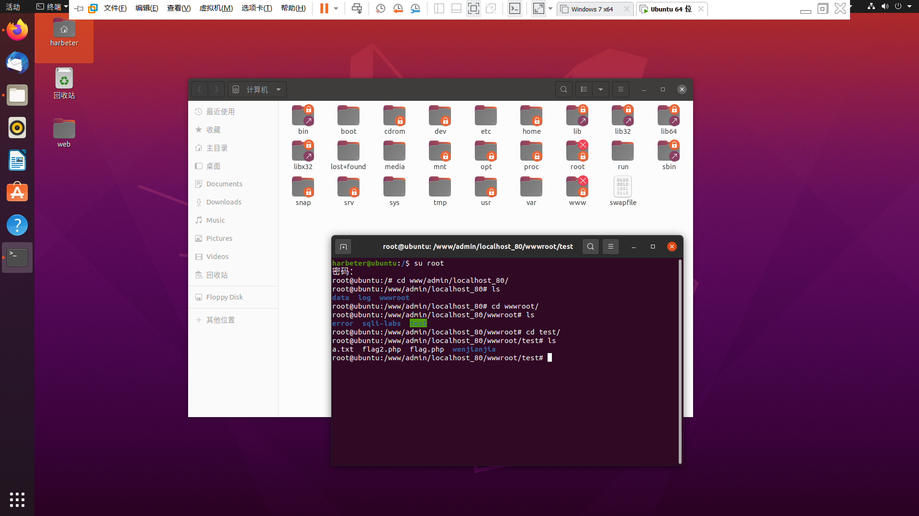Open the file manager hamburger menu

click(621, 89)
